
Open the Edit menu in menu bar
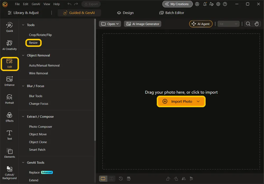click(26, 4)
